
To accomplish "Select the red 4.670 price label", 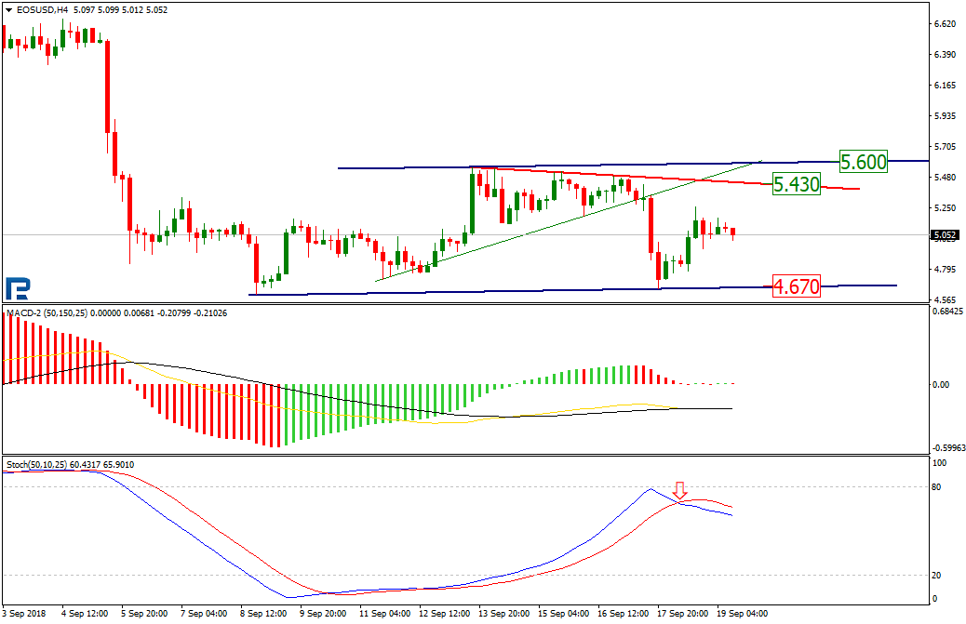I will [x=796, y=287].
